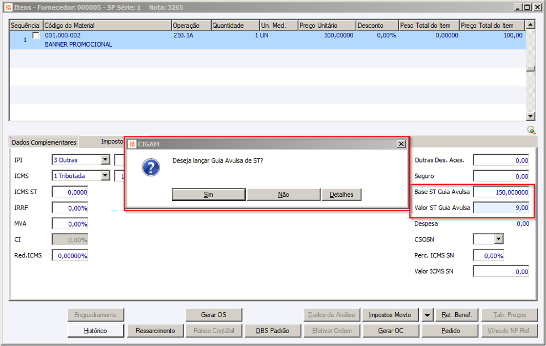Image resolution: width=546 pixels, height=346 pixels.
Task: Switch to the Dados Complementares tab
Action: coord(44,142)
